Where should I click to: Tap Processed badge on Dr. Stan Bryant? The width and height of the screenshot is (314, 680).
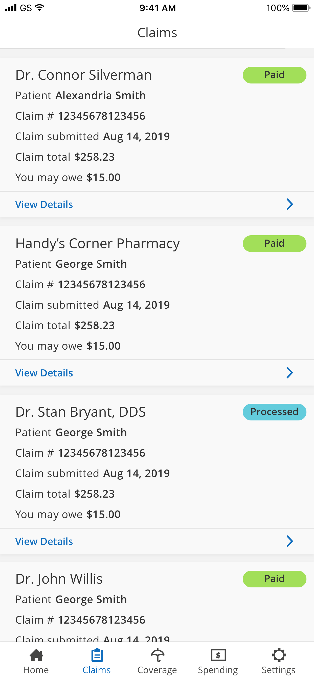tap(274, 412)
